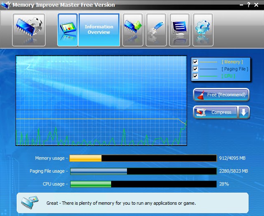Click the Compress button
Image resolution: width=264 pixels, height=216 pixels.
click(215, 112)
